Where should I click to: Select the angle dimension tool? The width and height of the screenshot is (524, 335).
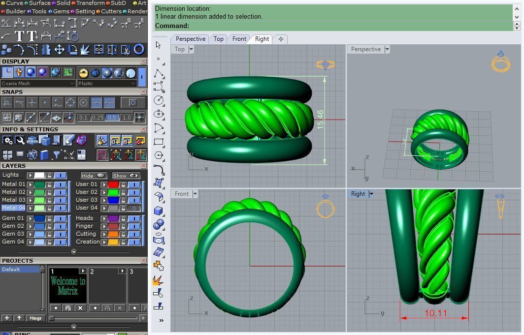click(6, 23)
